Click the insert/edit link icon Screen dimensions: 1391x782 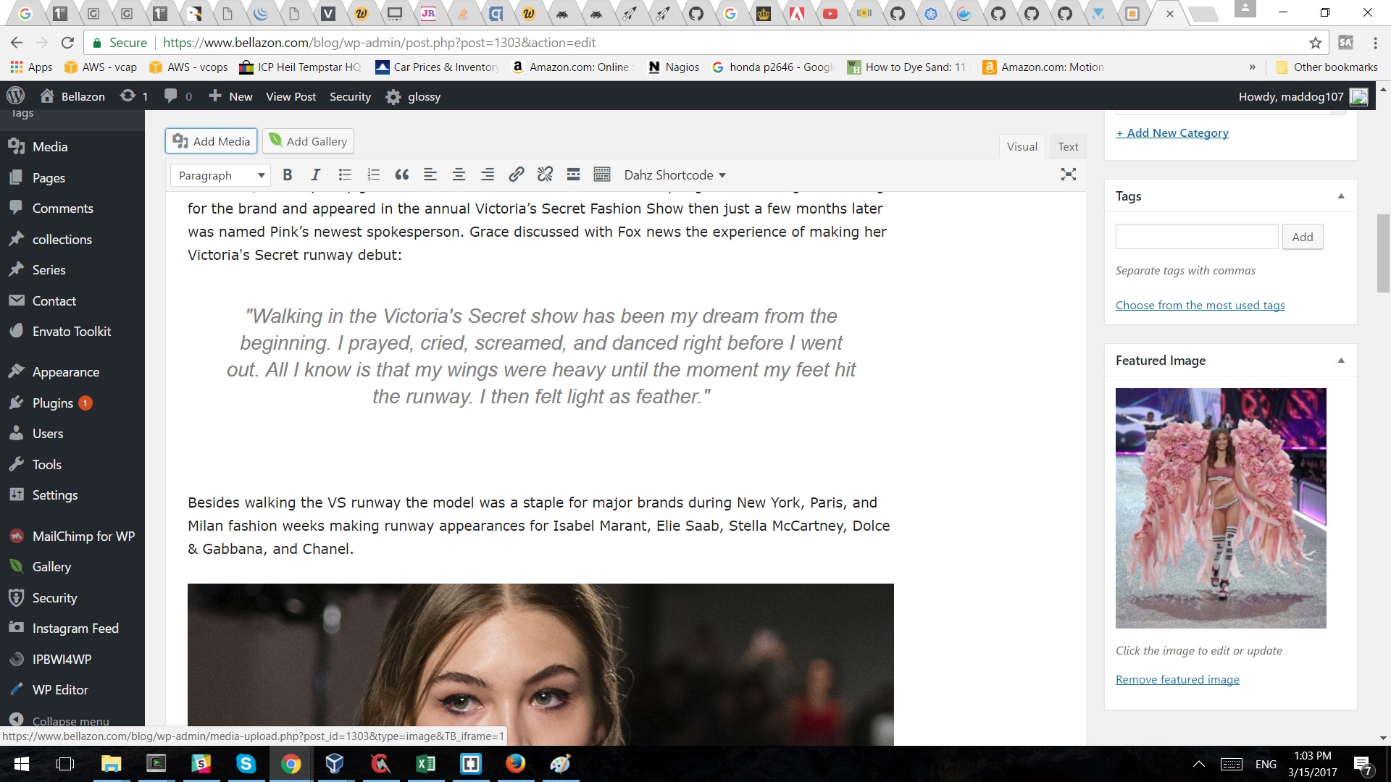[x=516, y=175]
